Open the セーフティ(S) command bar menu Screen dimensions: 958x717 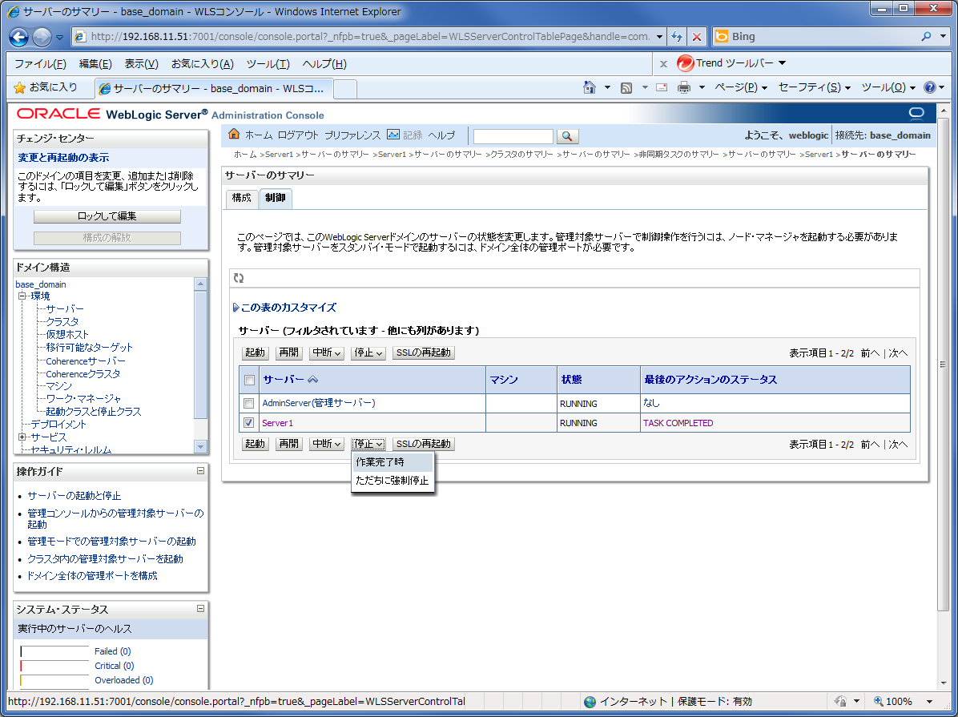pyautogui.click(x=815, y=87)
